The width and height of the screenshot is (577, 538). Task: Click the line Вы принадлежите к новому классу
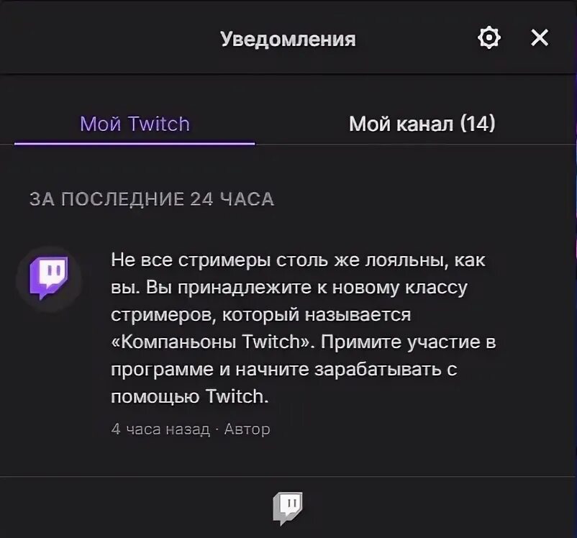coord(307,288)
